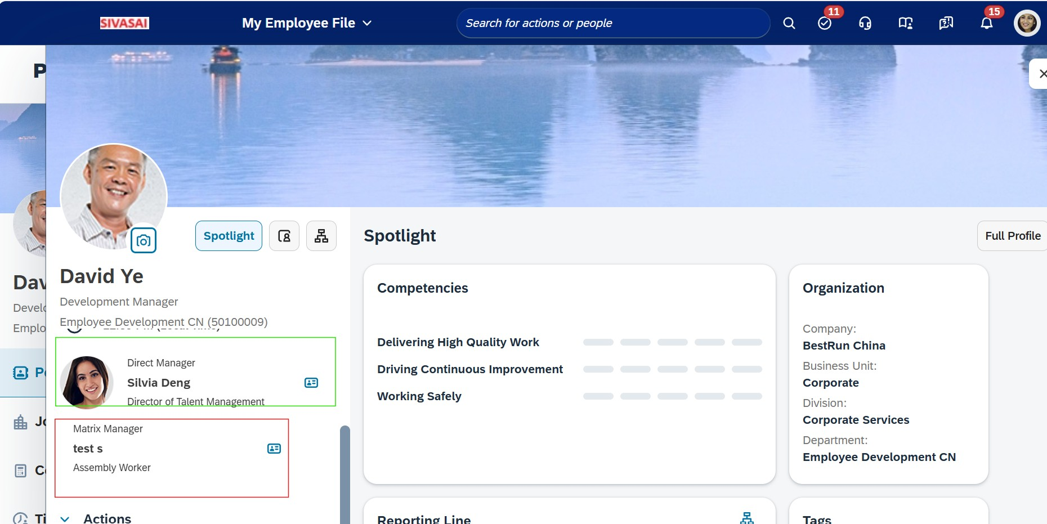Screen dimensions: 1047x524
Task: Open the building icon in left sidebar
Action: point(20,422)
